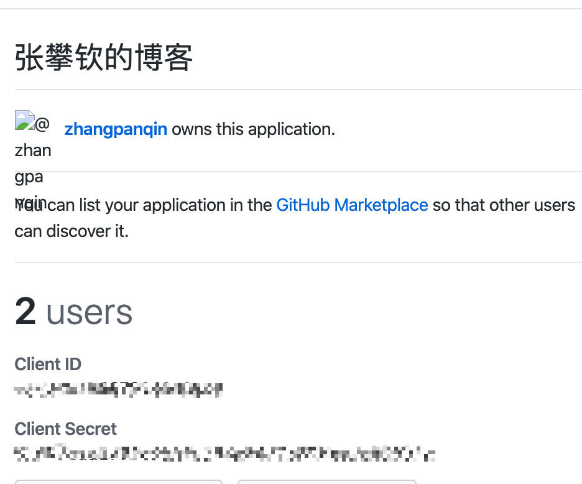Click the "can discover it." text

pyautogui.click(x=72, y=231)
